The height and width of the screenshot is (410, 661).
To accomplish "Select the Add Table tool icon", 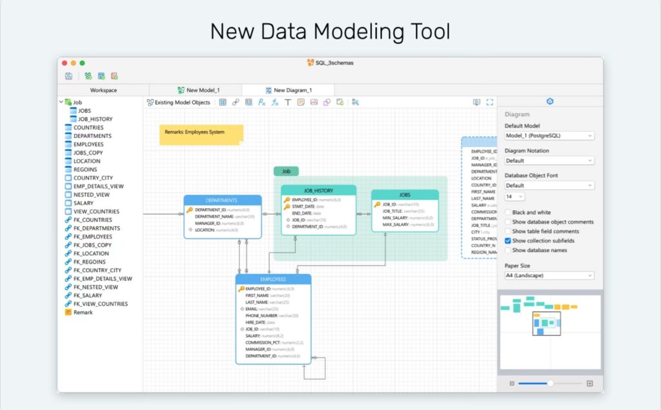I will [223, 102].
